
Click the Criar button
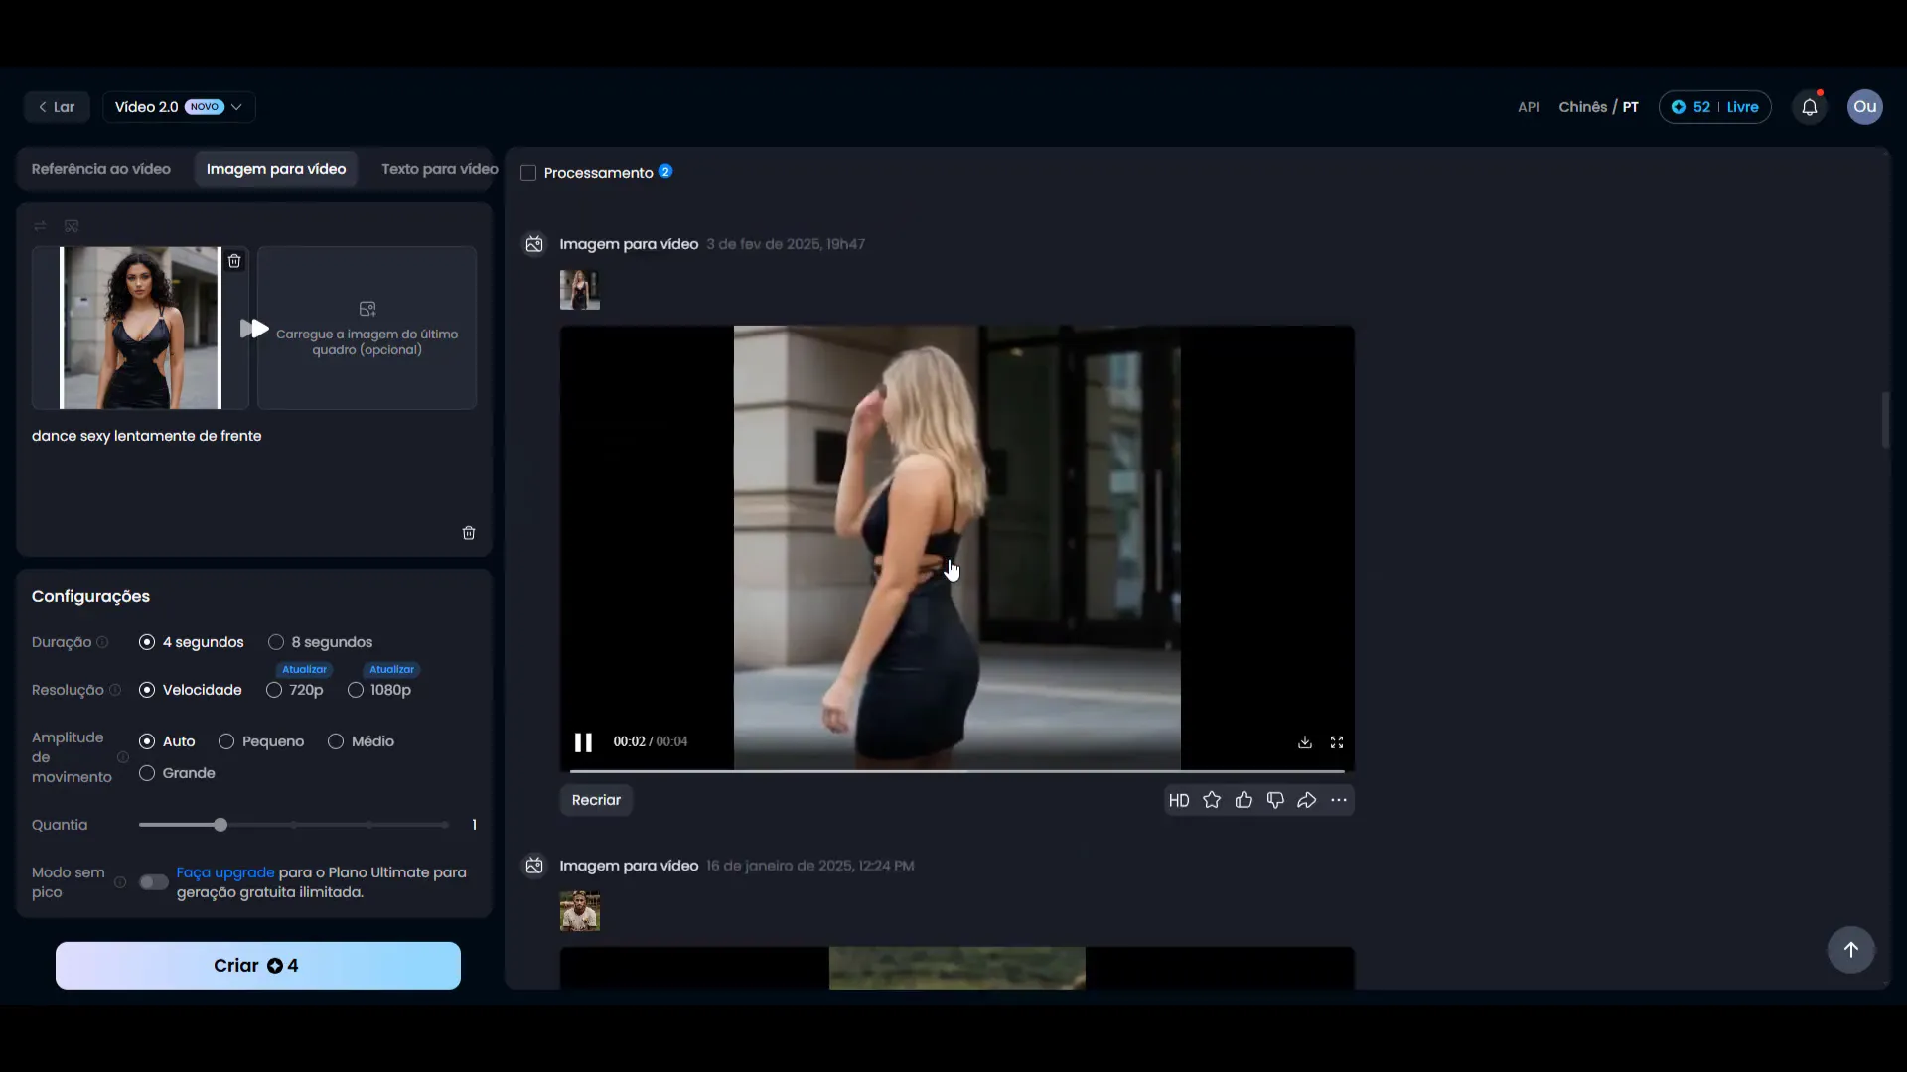(258, 966)
